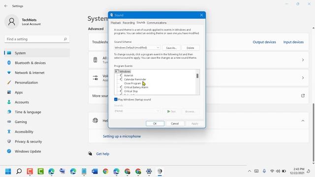
Task: Open Bluetooth & devices settings
Action: [x=37, y=63]
